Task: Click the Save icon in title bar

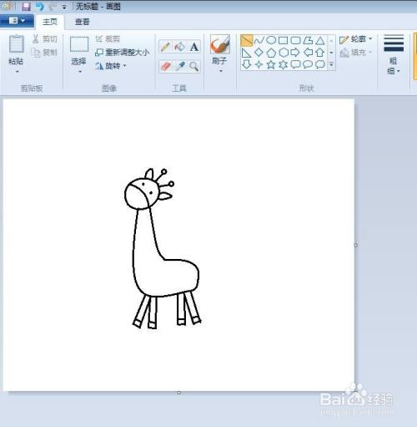Action: click(26, 6)
